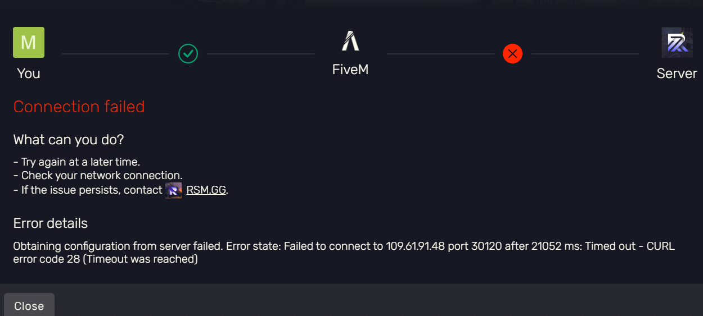Click the red "Connection failed" heading
This screenshot has height=316, width=703.
click(79, 107)
